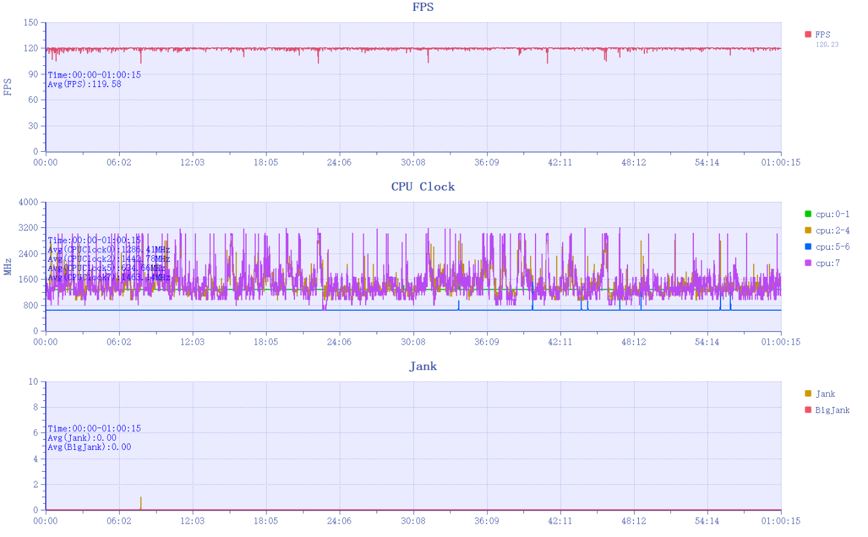This screenshot has width=868, height=537.
Task: Click the MHz axis label on CPU Clock chart
Action: click(x=8, y=267)
